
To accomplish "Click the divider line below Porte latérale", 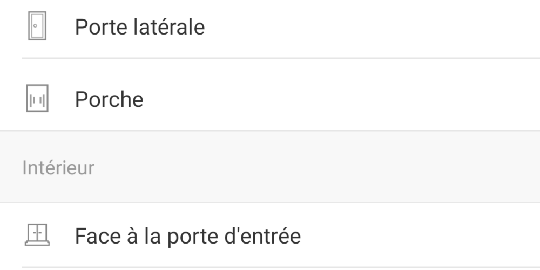I will 281,58.
